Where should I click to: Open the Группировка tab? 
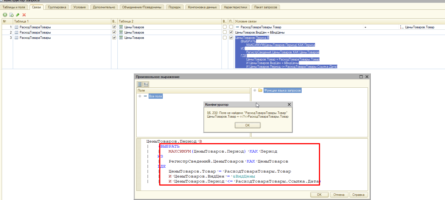pos(57,7)
